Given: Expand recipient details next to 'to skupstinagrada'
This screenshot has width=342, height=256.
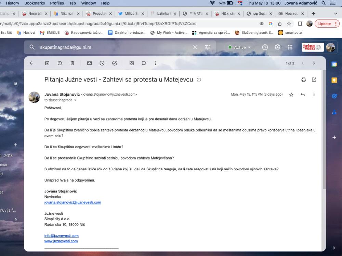Looking at the screenshot, I should coord(75,100).
